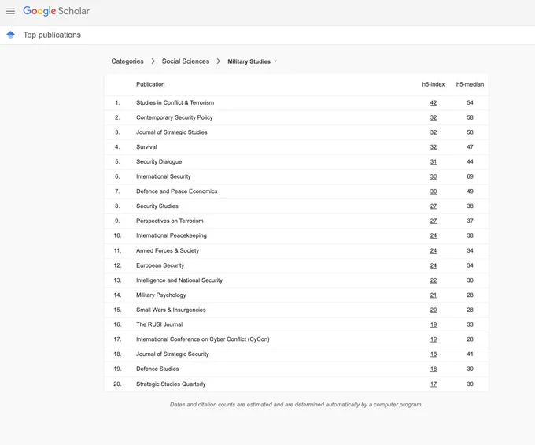Open the hamburger menu icon
This screenshot has height=445, width=535.
pos(10,11)
